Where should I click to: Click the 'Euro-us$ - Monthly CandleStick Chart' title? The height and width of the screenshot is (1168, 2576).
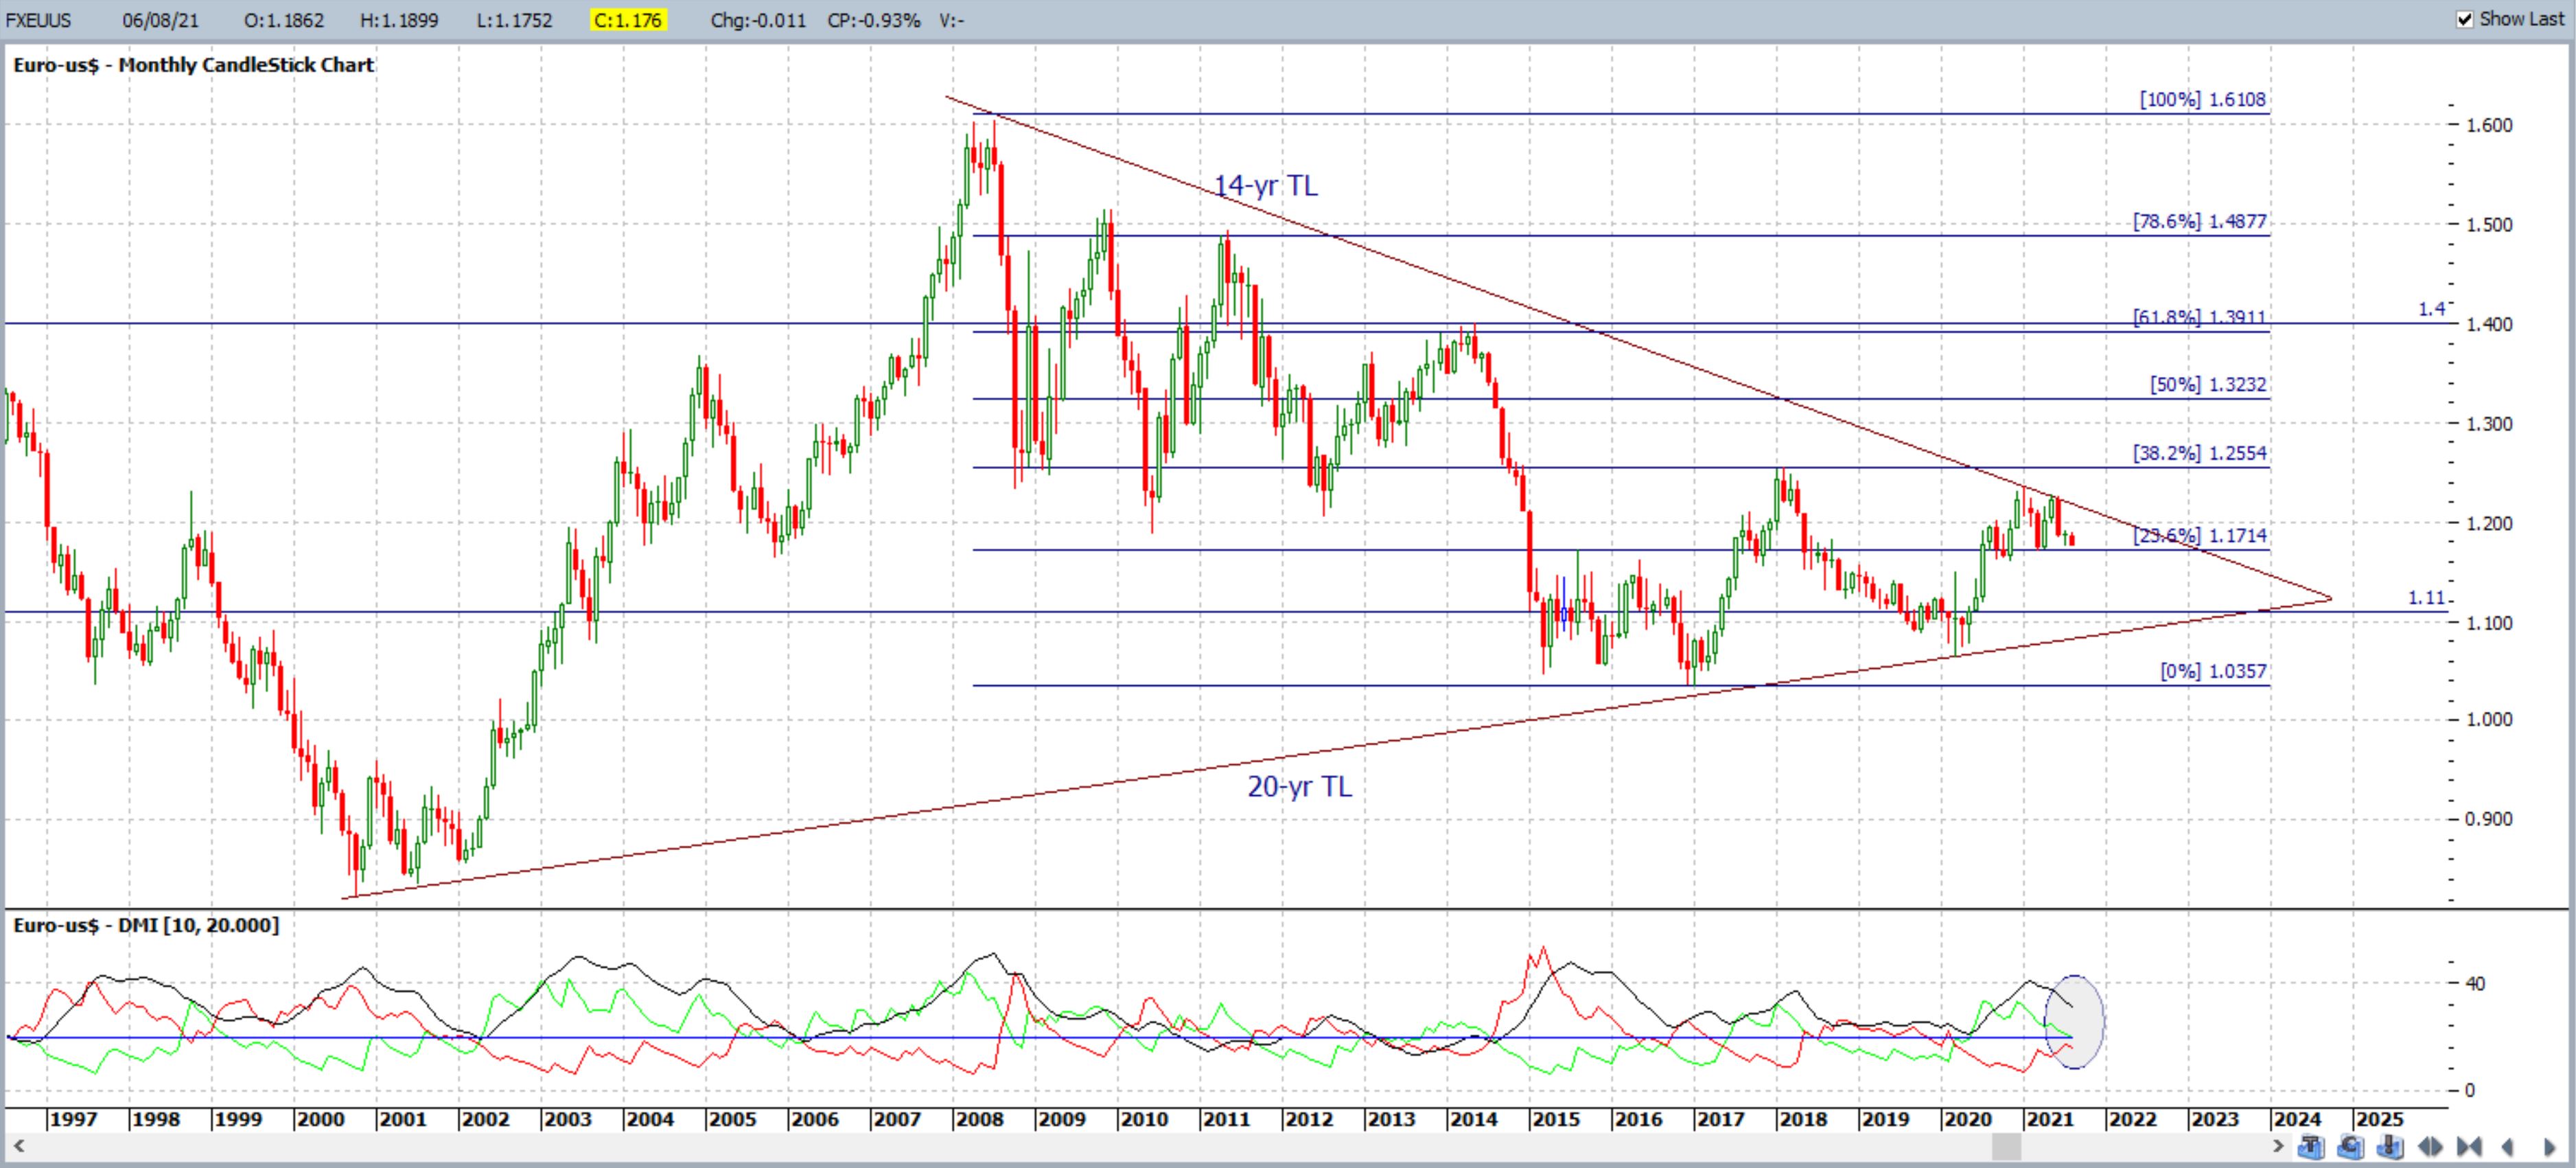(194, 65)
